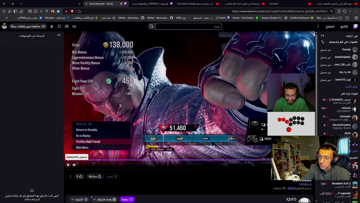Click iQUFD channel avatar at bottom
The width and height of the screenshot is (360, 203).
[x=304, y=200]
